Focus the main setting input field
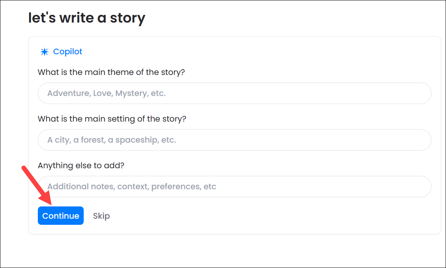 234,140
